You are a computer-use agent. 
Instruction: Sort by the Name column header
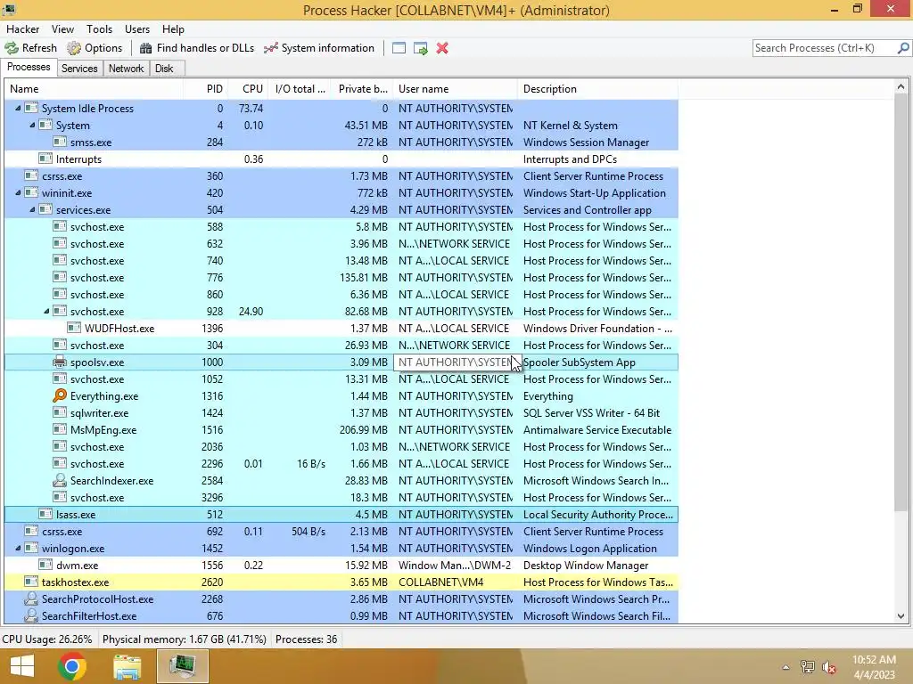(95, 89)
